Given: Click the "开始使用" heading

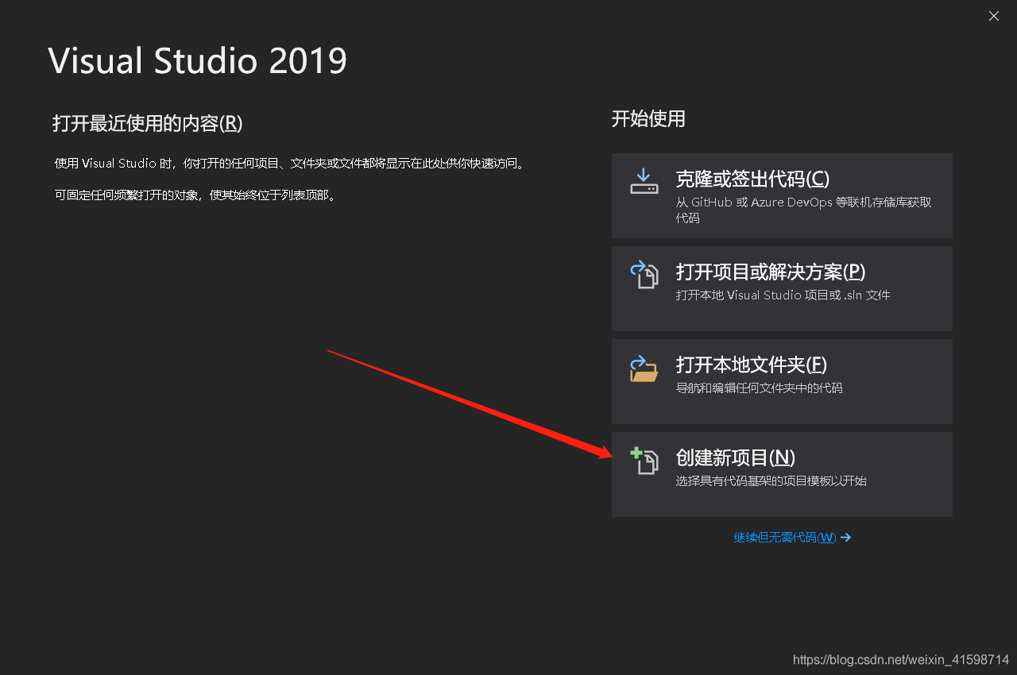Looking at the screenshot, I should 649,118.
